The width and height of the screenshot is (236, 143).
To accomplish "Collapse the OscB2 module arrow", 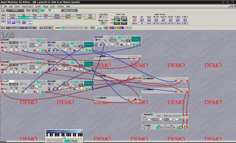I will click(x=1, y=62).
